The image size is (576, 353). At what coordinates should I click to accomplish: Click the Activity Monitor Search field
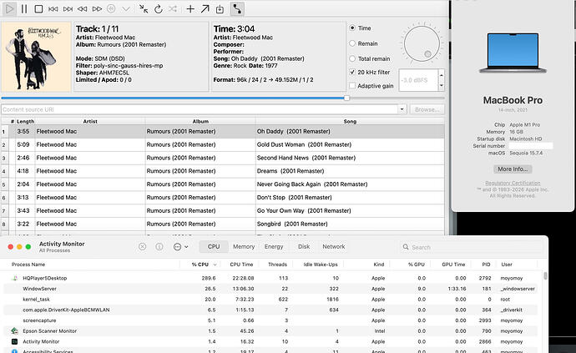pyautogui.click(x=472, y=247)
